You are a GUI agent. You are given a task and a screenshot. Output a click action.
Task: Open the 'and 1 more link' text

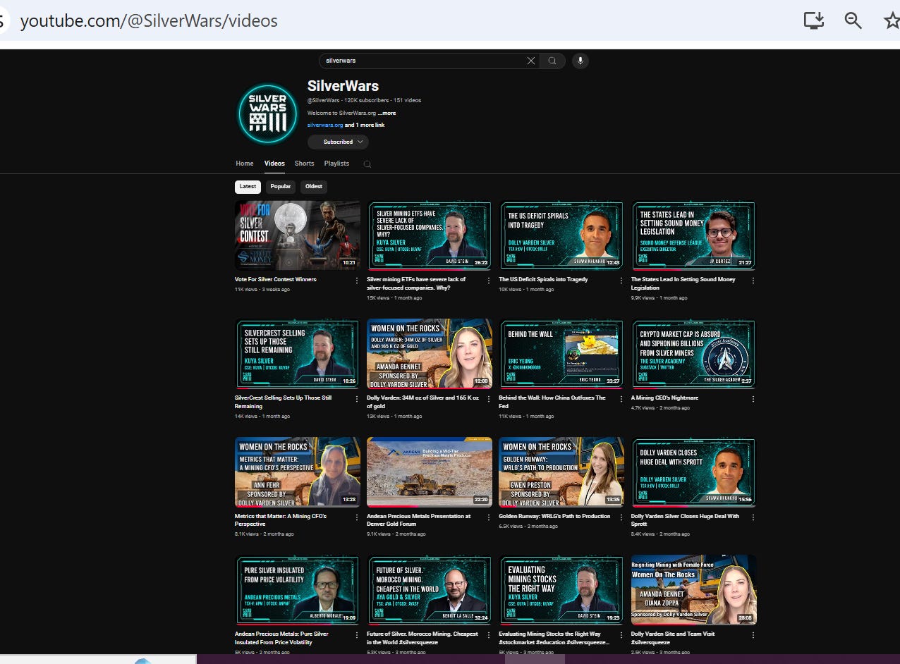[365, 125]
